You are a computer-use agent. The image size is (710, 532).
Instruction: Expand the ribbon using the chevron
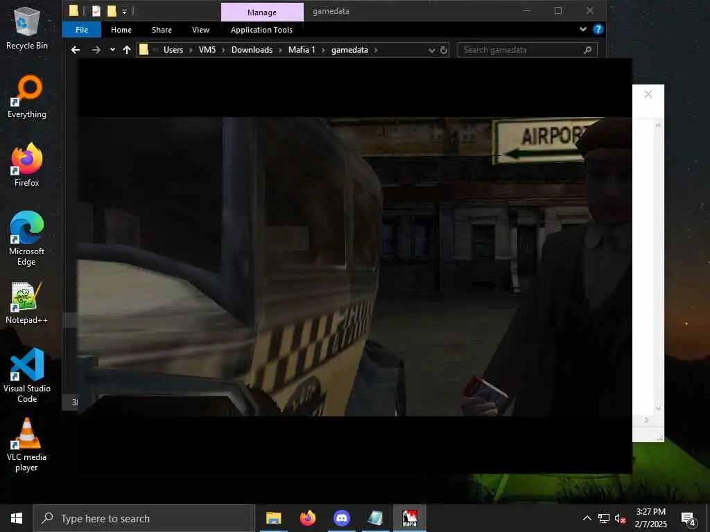click(582, 29)
